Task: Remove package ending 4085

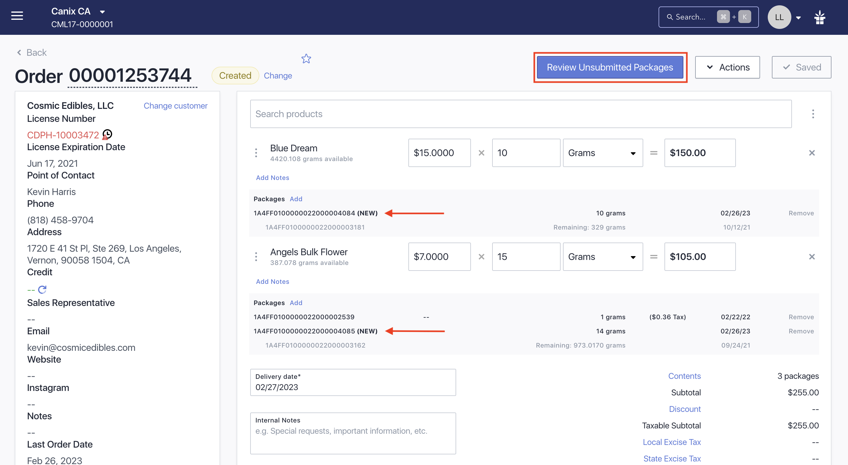Action: pyautogui.click(x=801, y=331)
